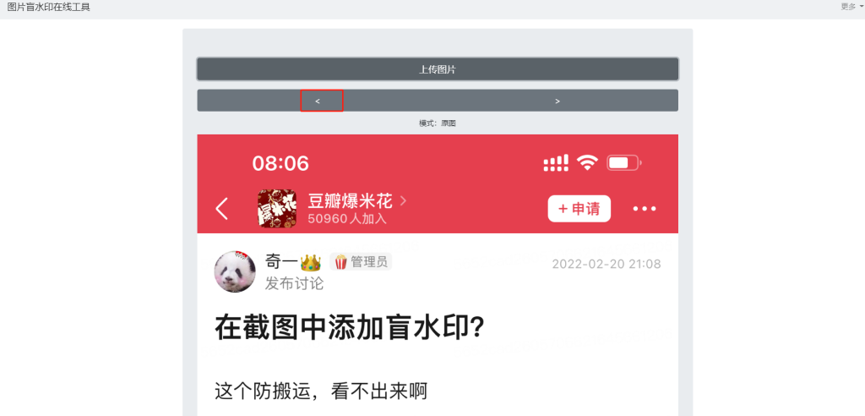Click the Wi-Fi icon in status bar
Image resolution: width=865 pixels, height=416 pixels.
[588, 162]
